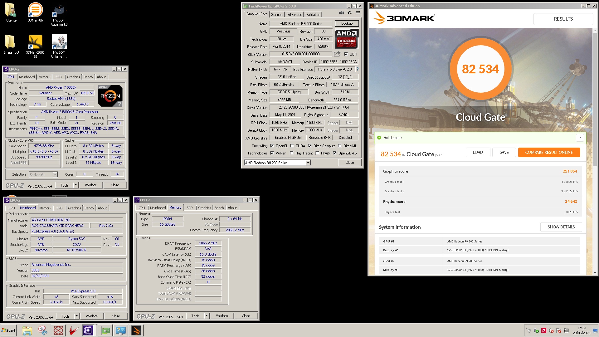
Task: Switch to Sensors tab in GPU-Z
Action: coord(277,15)
